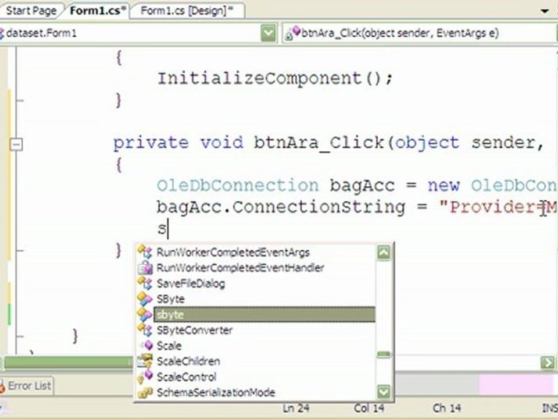Click the SchemaSerializationMode enum icon
The image size is (558, 419).
(145, 393)
